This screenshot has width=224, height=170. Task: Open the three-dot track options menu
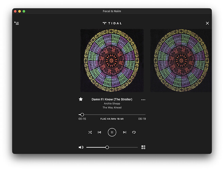click(143, 100)
